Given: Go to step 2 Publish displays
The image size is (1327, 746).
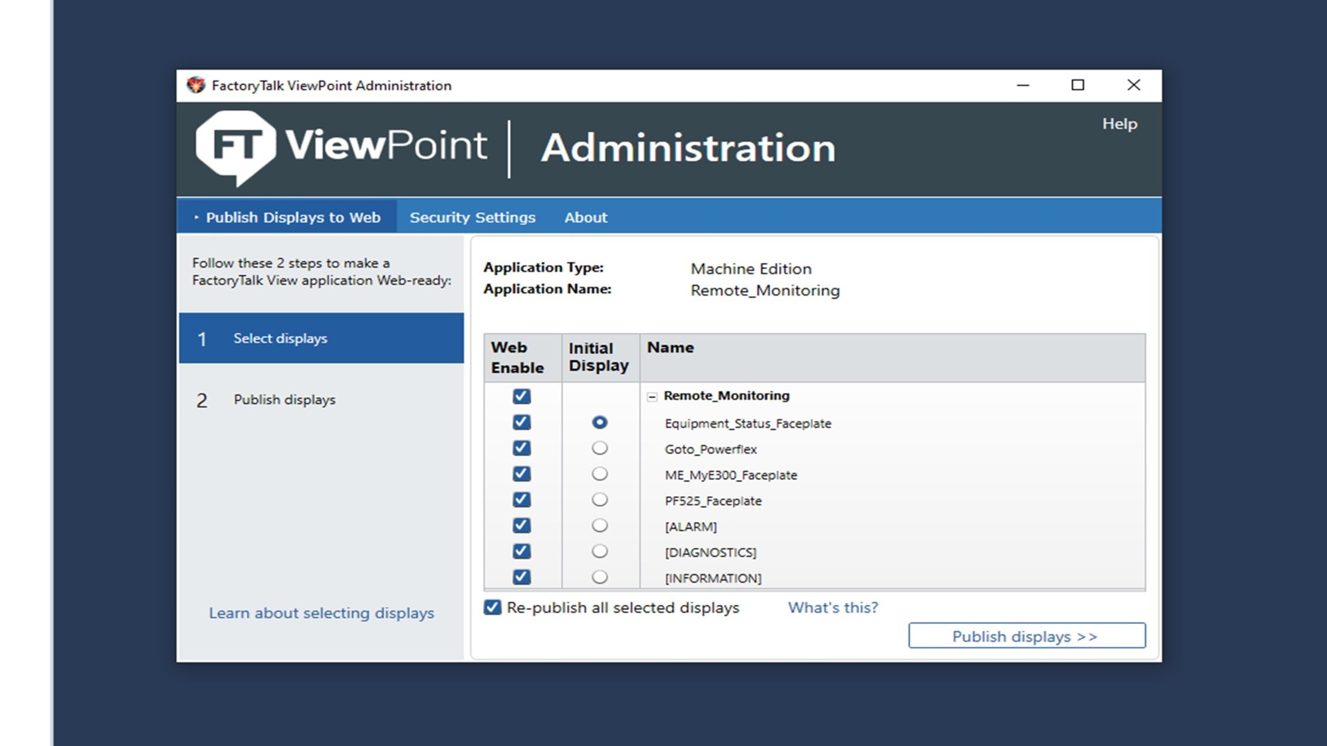Looking at the screenshot, I should tap(321, 400).
